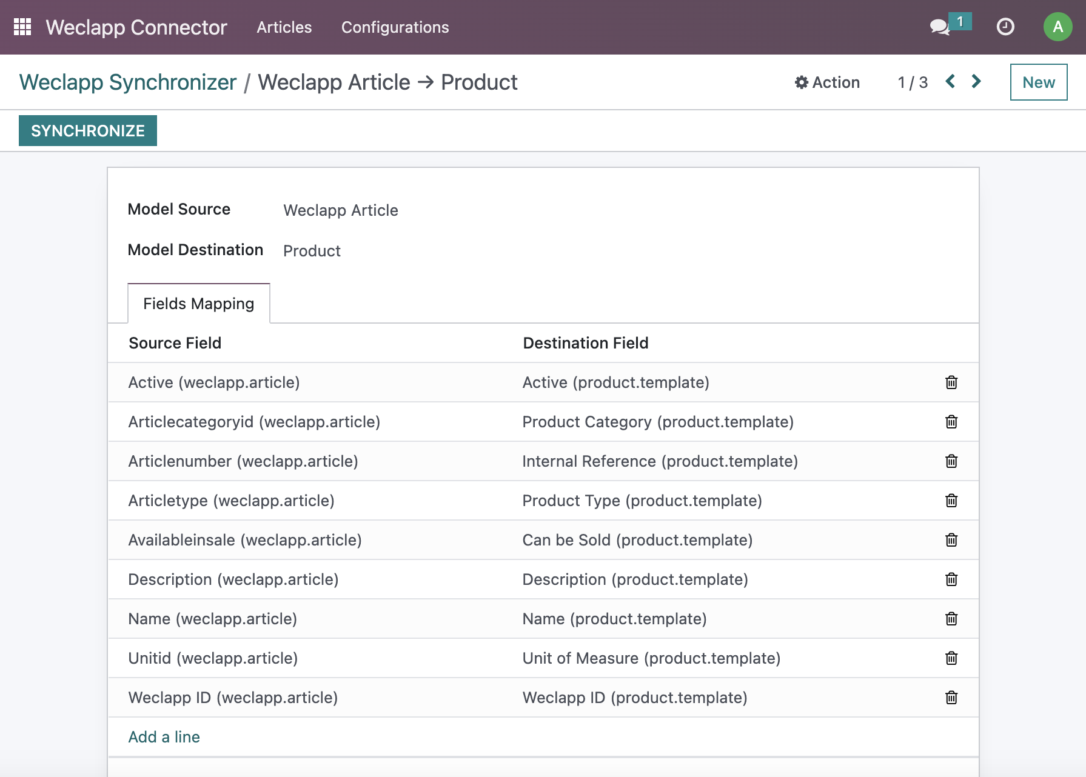
Task: Open the activities clock icon
Action: tap(1005, 27)
